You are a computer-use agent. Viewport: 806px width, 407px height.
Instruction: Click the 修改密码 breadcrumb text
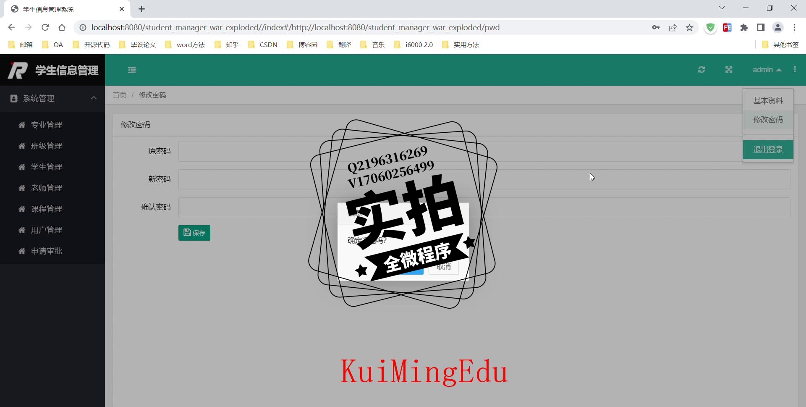[x=152, y=95]
